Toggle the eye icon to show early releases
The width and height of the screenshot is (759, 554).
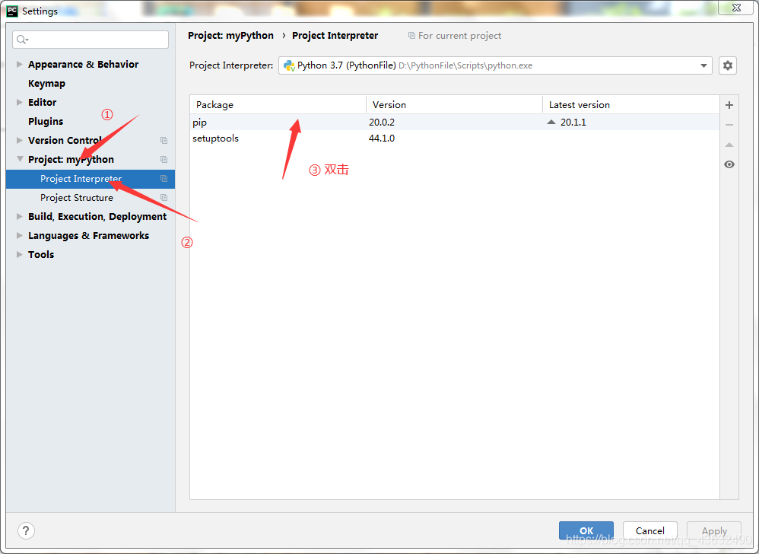point(729,164)
